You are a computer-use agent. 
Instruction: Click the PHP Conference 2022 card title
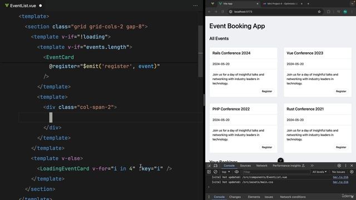231,109
